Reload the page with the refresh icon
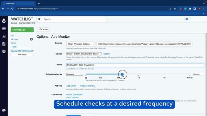Image resolution: width=207 pixels, height=116 pixels. [12, 9]
